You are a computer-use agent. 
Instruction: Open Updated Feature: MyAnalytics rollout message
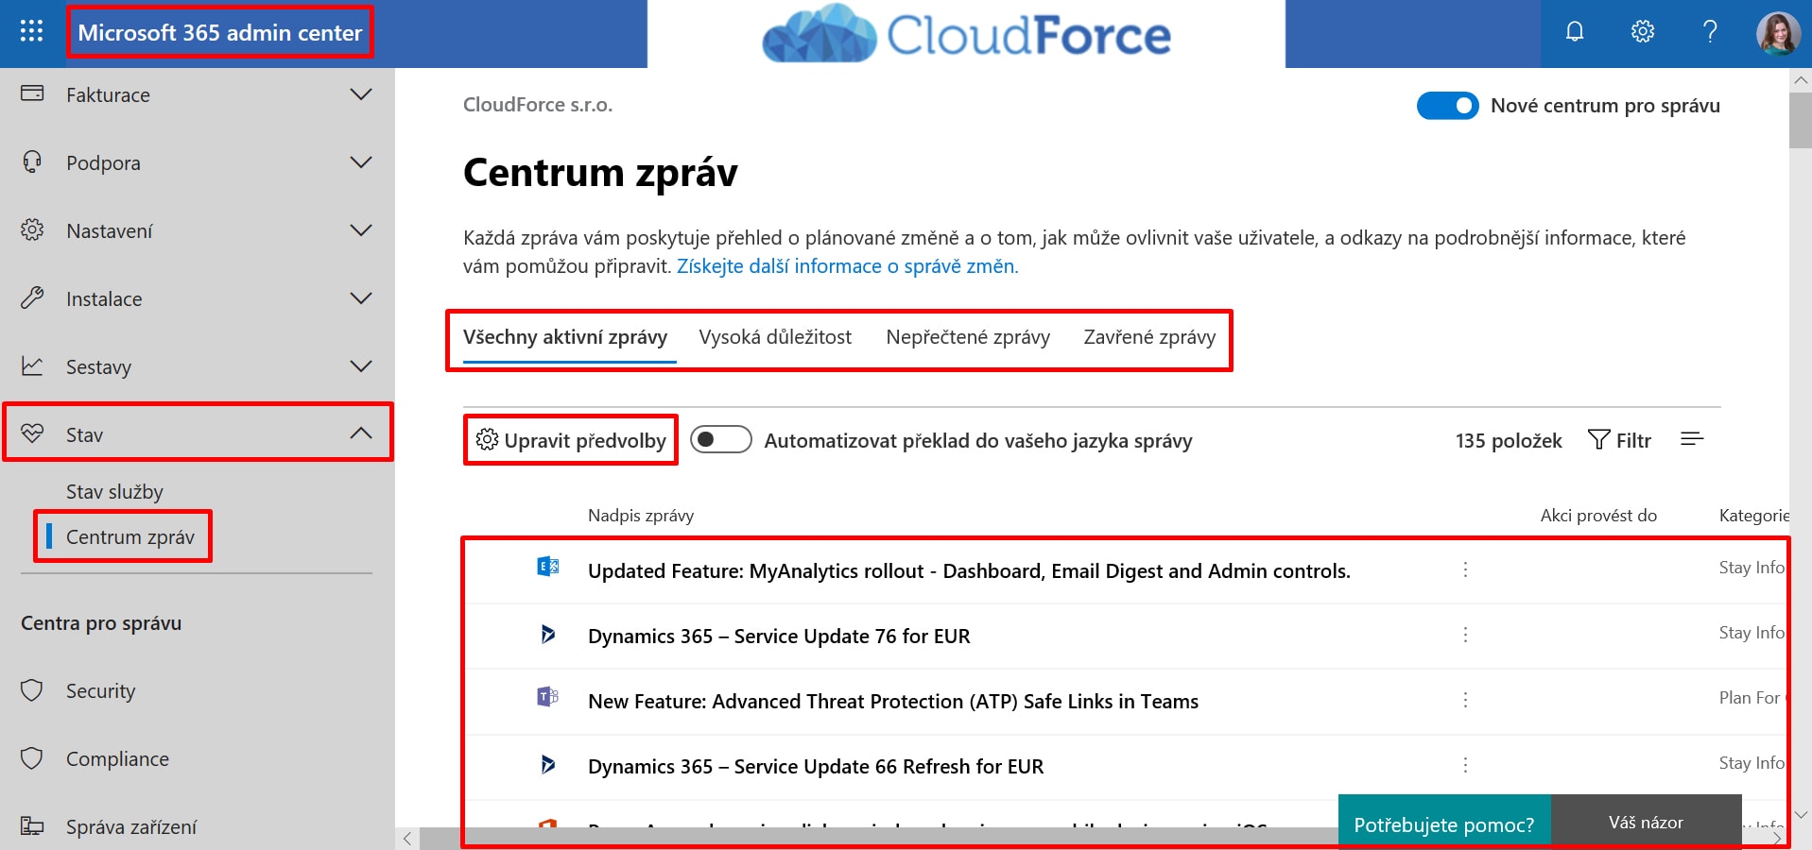pyautogui.click(x=969, y=571)
